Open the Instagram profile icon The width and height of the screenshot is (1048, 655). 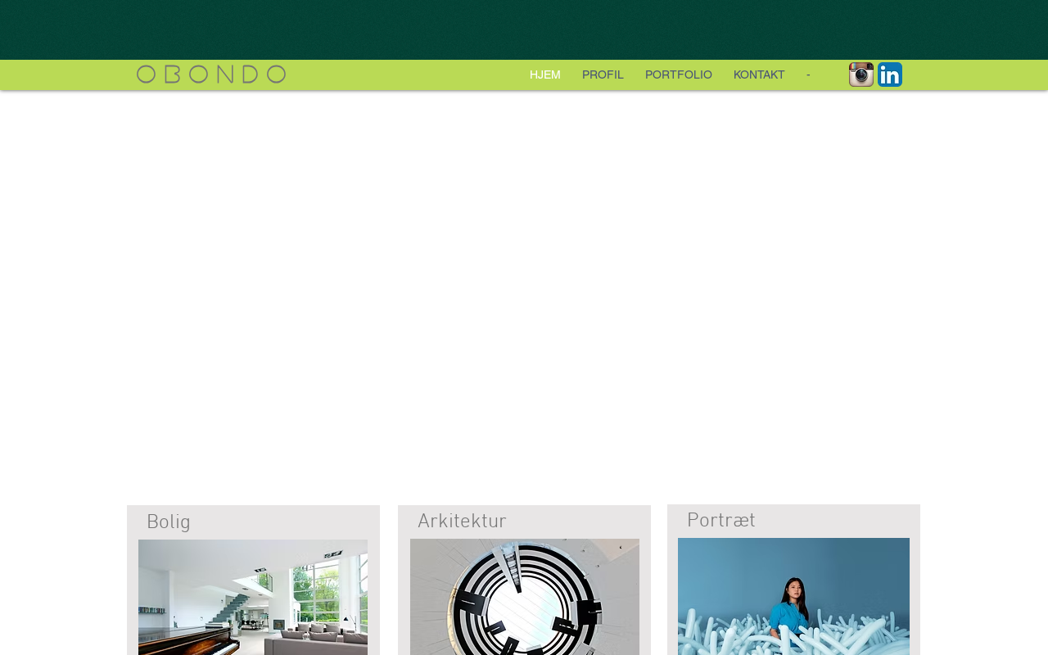pyautogui.click(x=861, y=75)
